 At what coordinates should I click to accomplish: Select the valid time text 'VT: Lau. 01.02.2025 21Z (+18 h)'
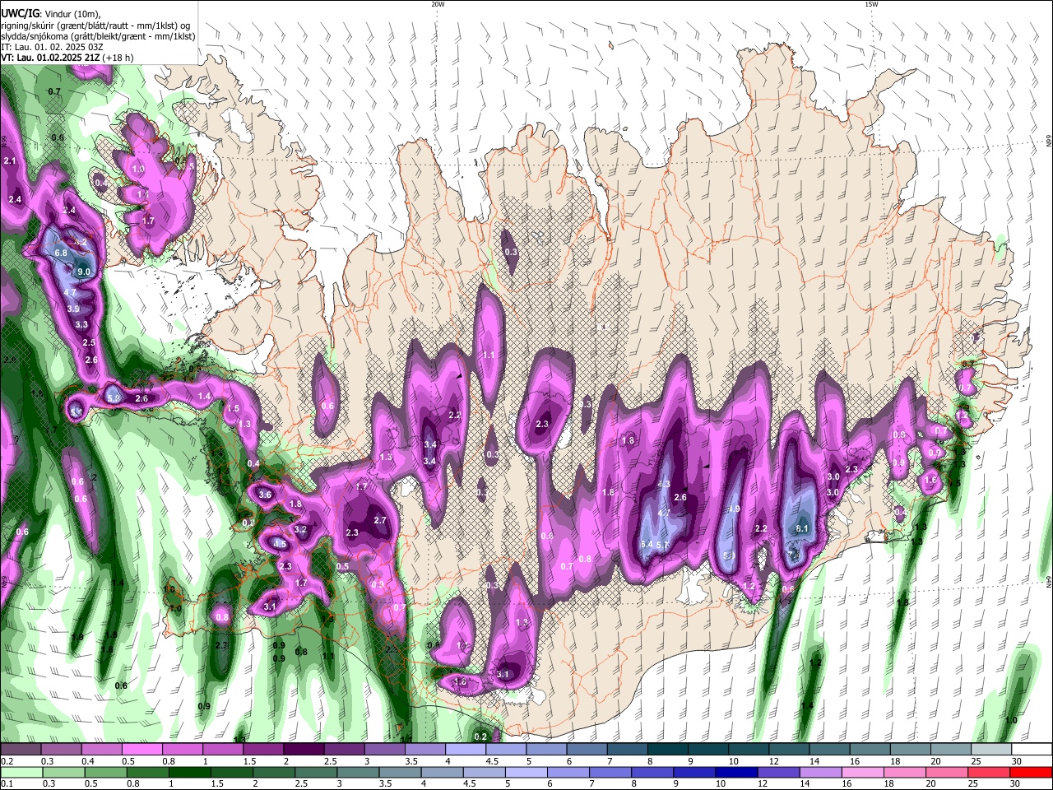pyautogui.click(x=68, y=58)
